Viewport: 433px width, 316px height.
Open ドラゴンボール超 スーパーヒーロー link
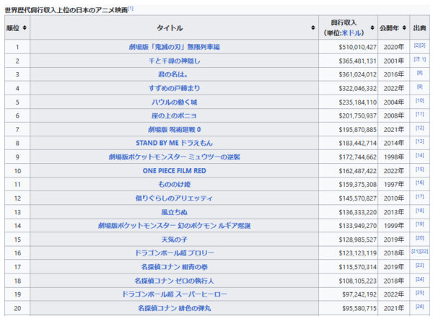pyautogui.click(x=174, y=294)
